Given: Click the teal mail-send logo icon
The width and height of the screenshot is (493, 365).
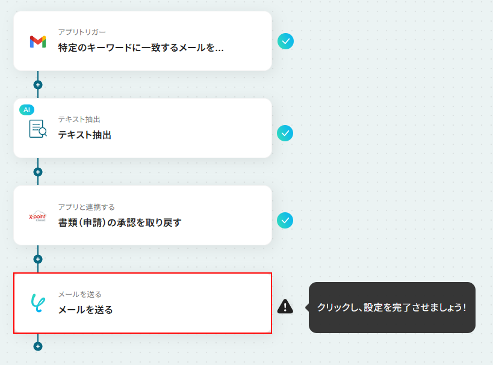Looking at the screenshot, I should click(38, 303).
